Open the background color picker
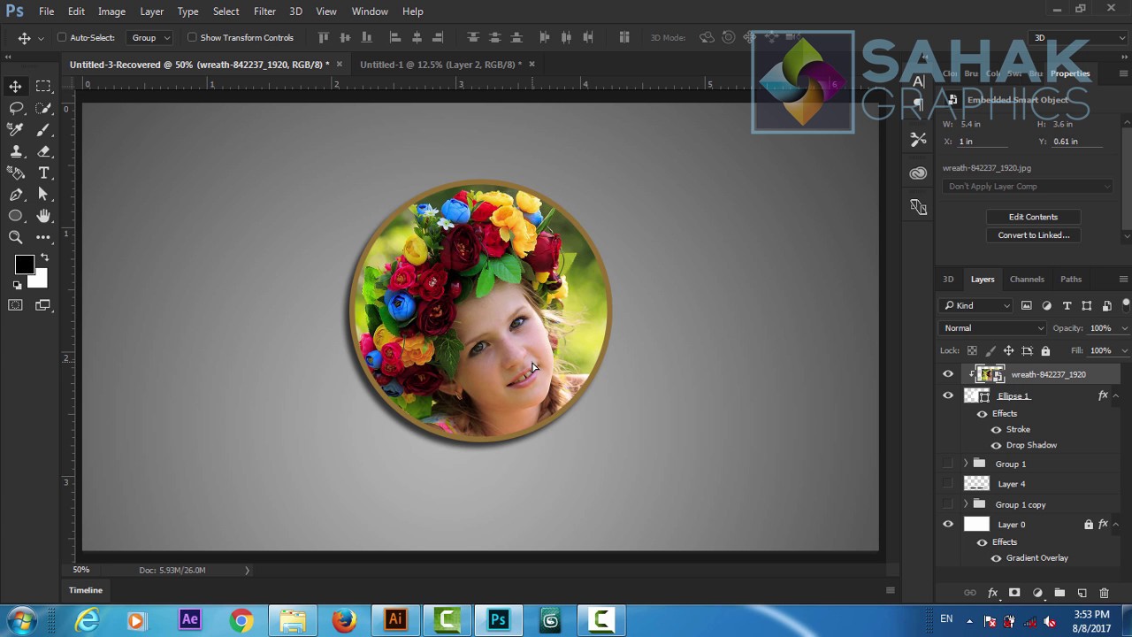This screenshot has height=637, width=1132. click(x=39, y=280)
